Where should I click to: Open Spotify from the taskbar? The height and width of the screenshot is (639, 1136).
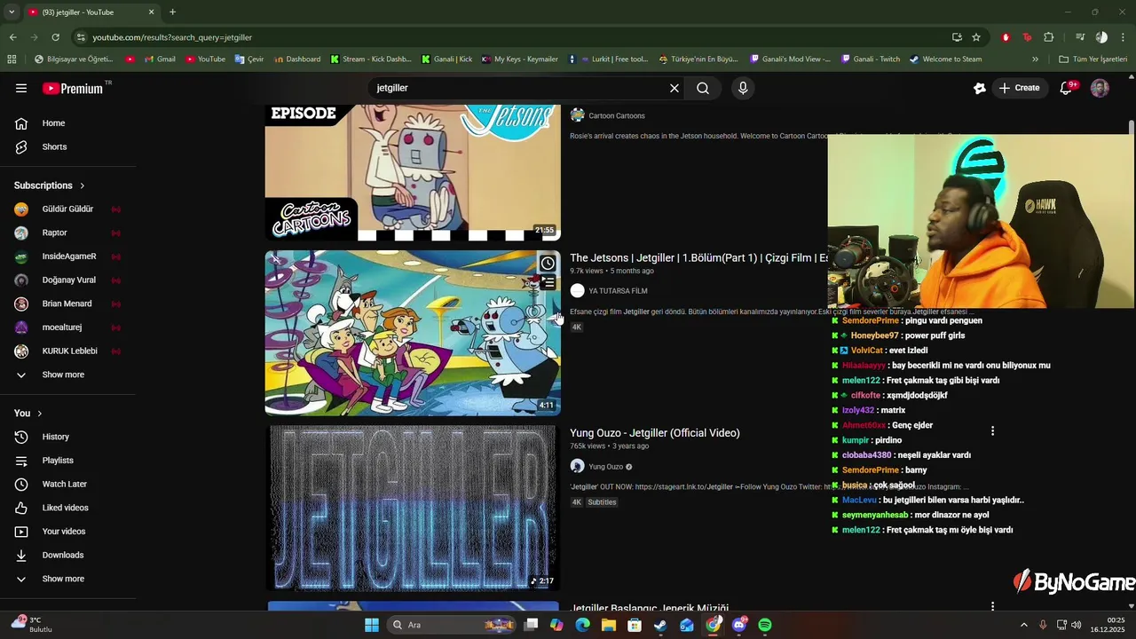click(x=765, y=625)
